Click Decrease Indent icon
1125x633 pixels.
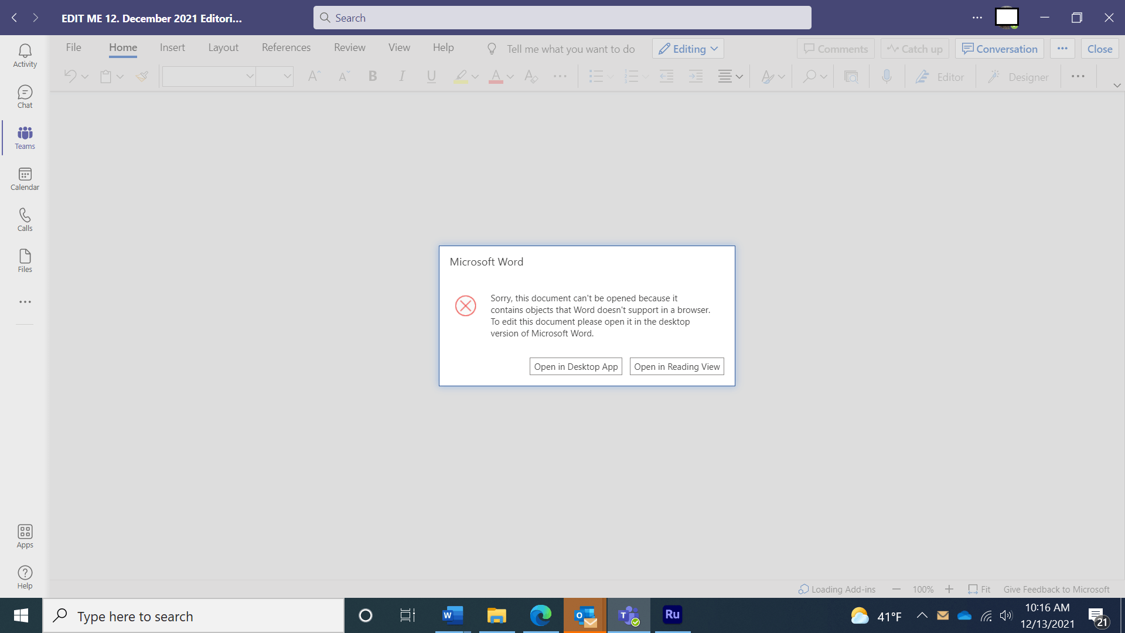click(x=666, y=76)
